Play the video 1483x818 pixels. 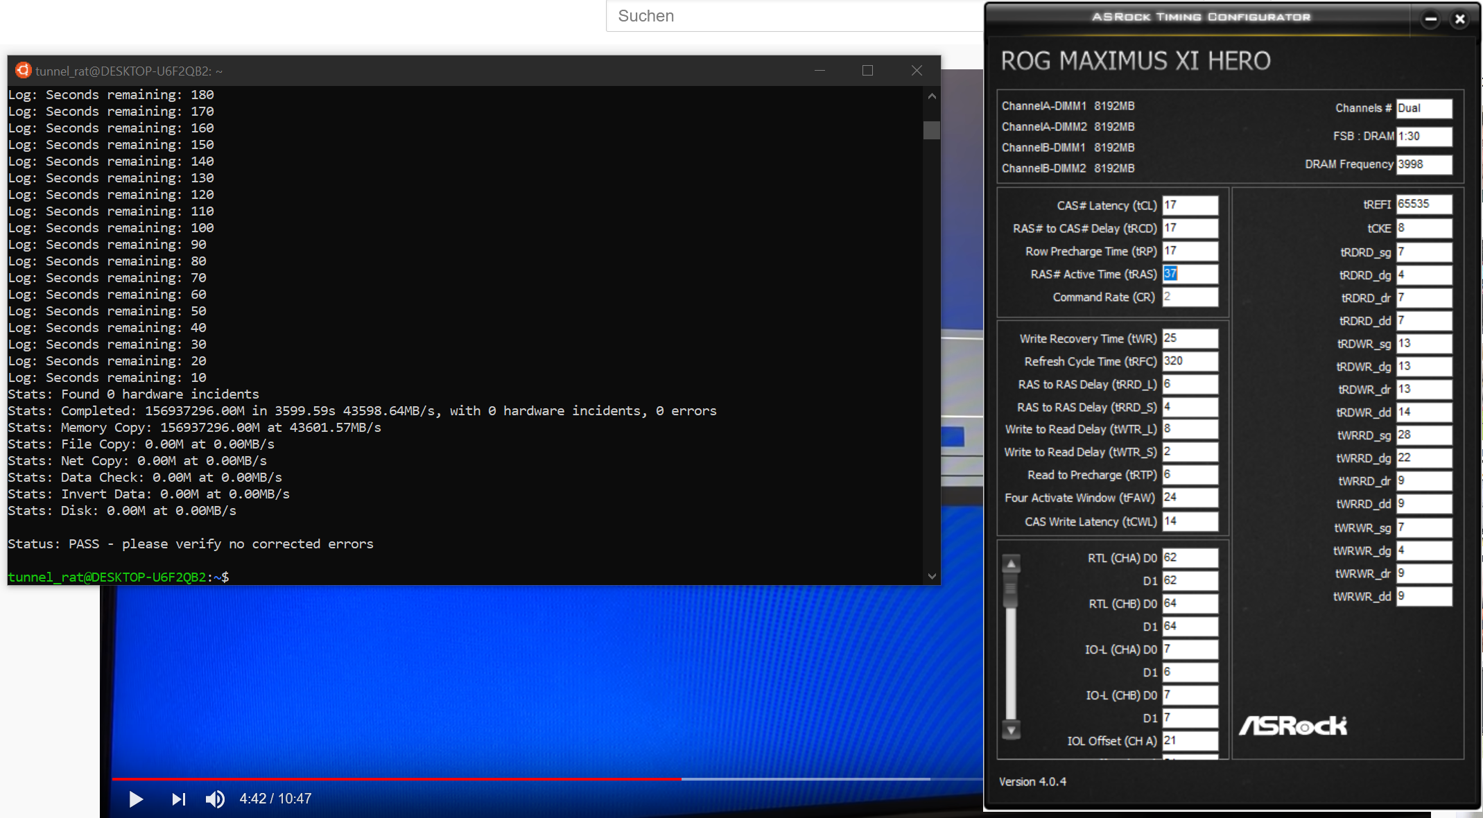pyautogui.click(x=136, y=799)
